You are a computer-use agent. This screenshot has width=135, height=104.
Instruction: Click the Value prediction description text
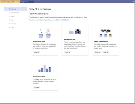click(75, 45)
